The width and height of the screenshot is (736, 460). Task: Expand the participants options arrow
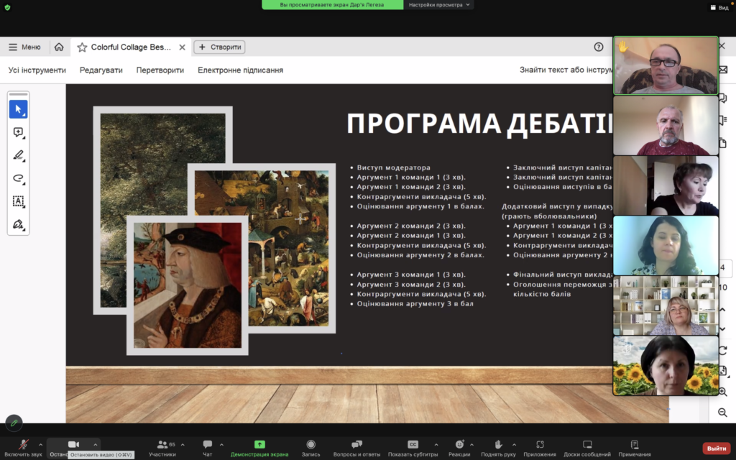pos(183,444)
